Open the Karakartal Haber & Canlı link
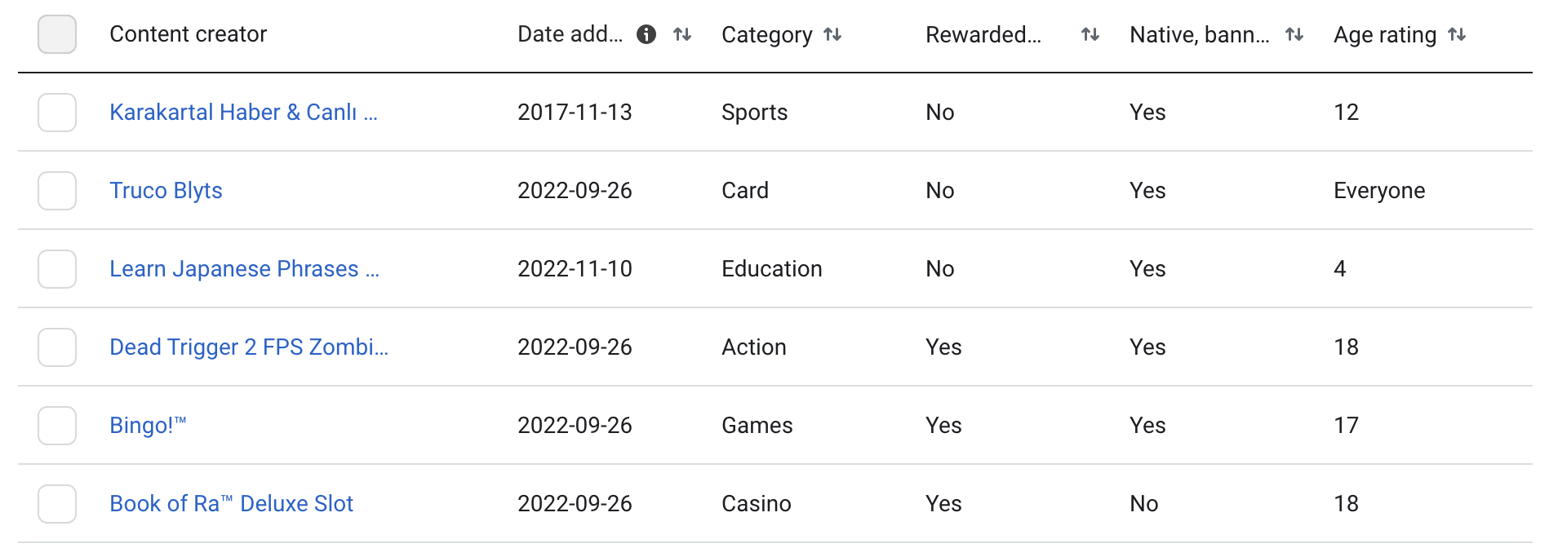 click(243, 113)
